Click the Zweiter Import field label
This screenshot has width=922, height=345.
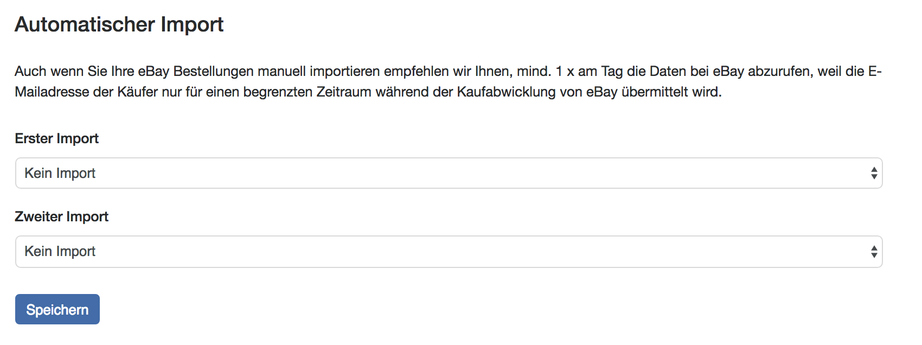(62, 216)
